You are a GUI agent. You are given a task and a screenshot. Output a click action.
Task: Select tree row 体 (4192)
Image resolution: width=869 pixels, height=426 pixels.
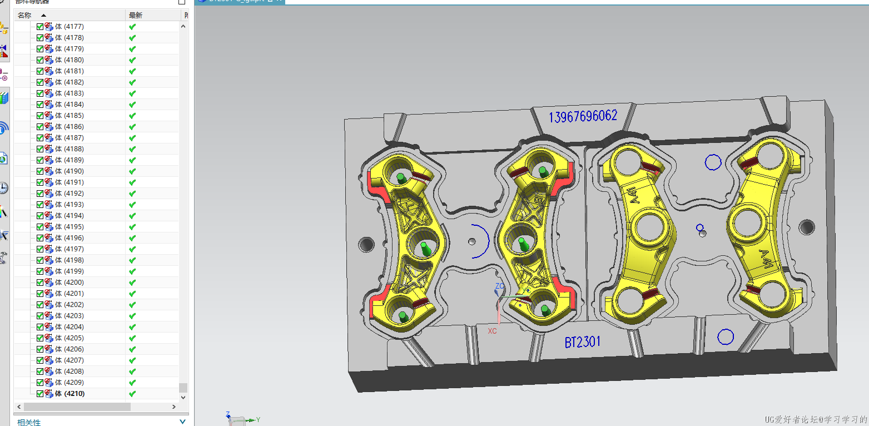click(97, 194)
